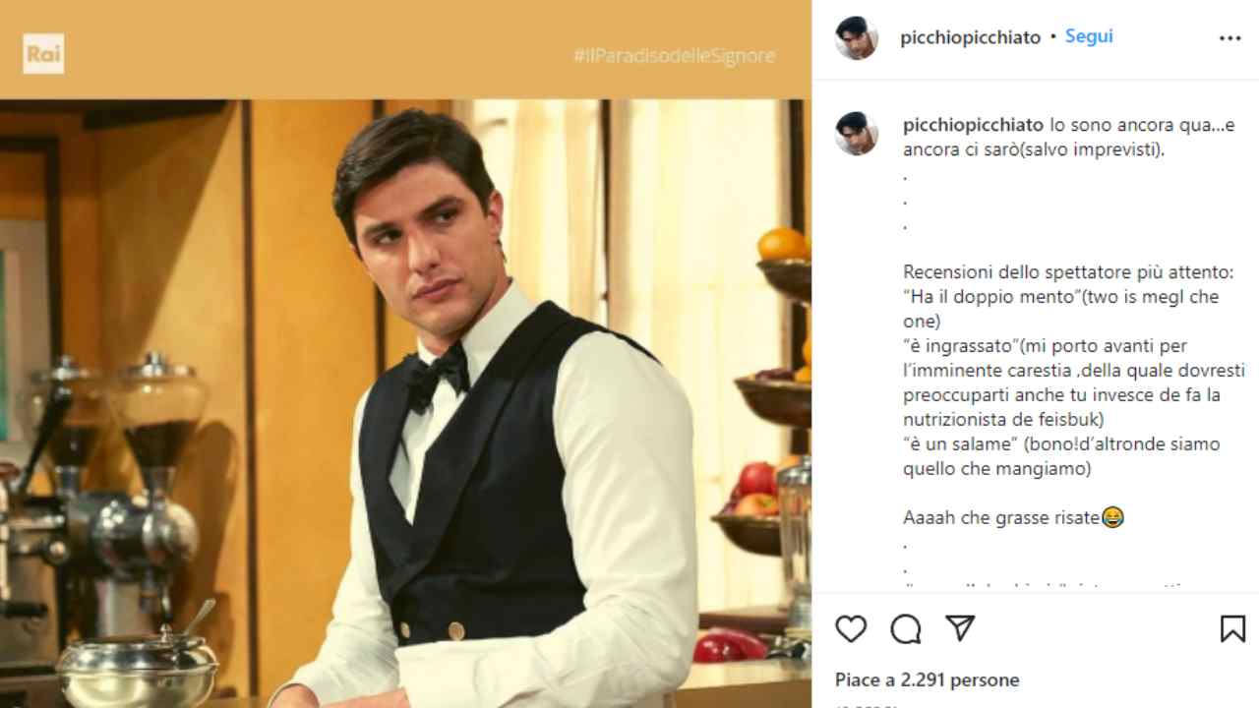
Task: Click the 'Aaaah che grasse risate' line
Action: (x=1001, y=517)
